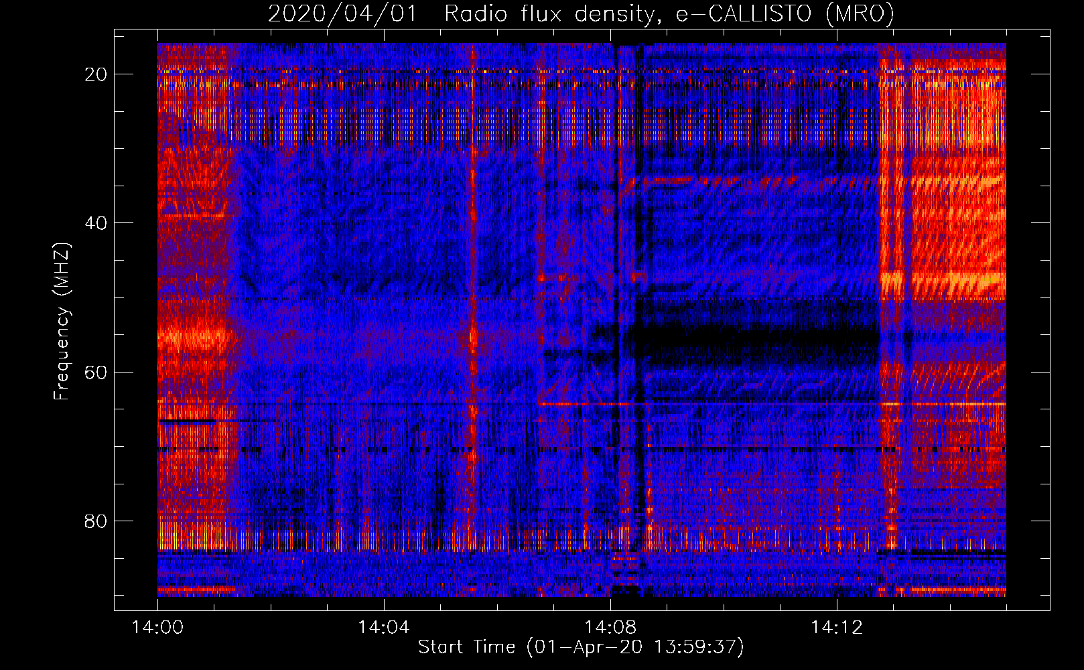Click the '80' frequency tick label

96,521
